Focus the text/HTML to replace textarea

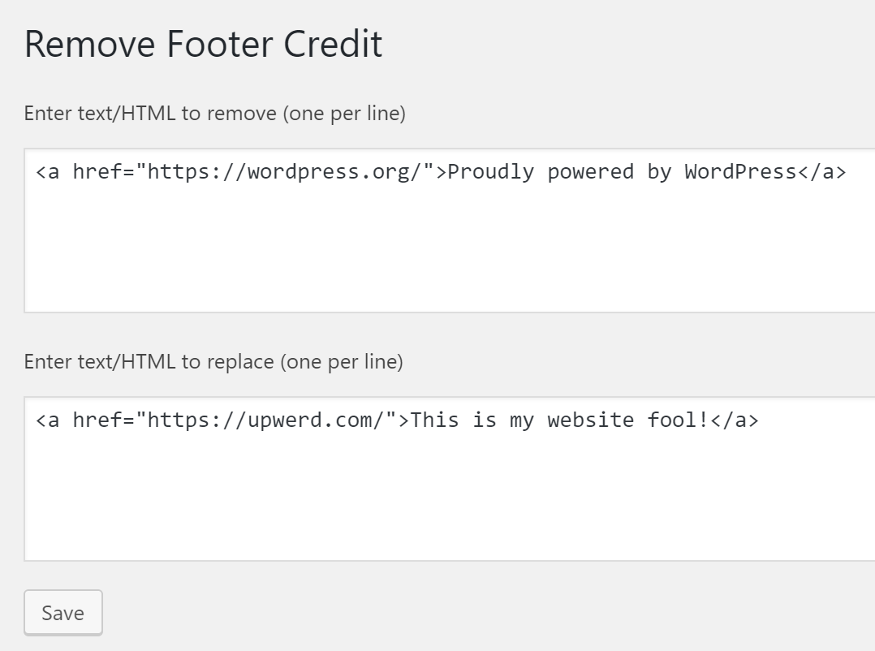[x=449, y=479]
